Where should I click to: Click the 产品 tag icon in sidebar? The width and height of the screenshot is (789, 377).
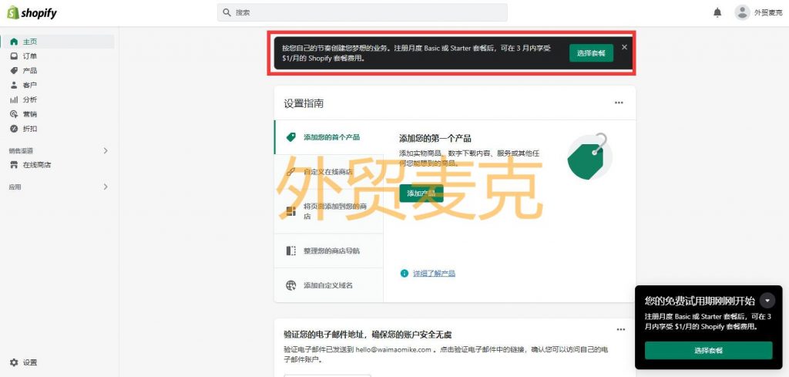14,71
